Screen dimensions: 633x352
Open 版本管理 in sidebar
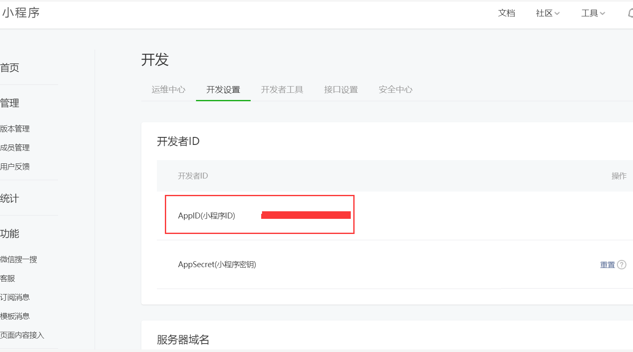point(15,129)
